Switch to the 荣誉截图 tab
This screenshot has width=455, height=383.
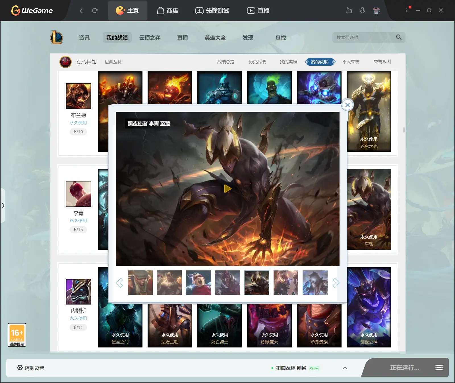click(382, 62)
